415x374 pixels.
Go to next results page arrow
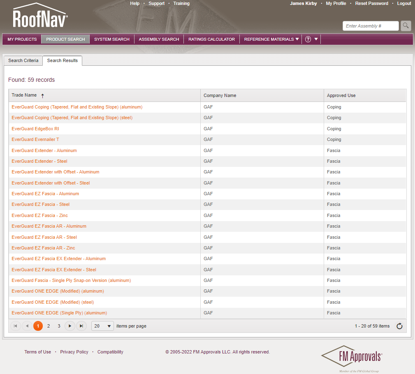70,326
